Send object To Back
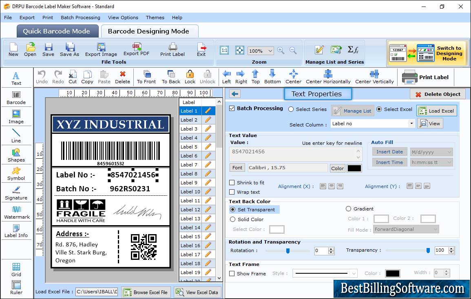471x299 pixels. tap(171, 77)
